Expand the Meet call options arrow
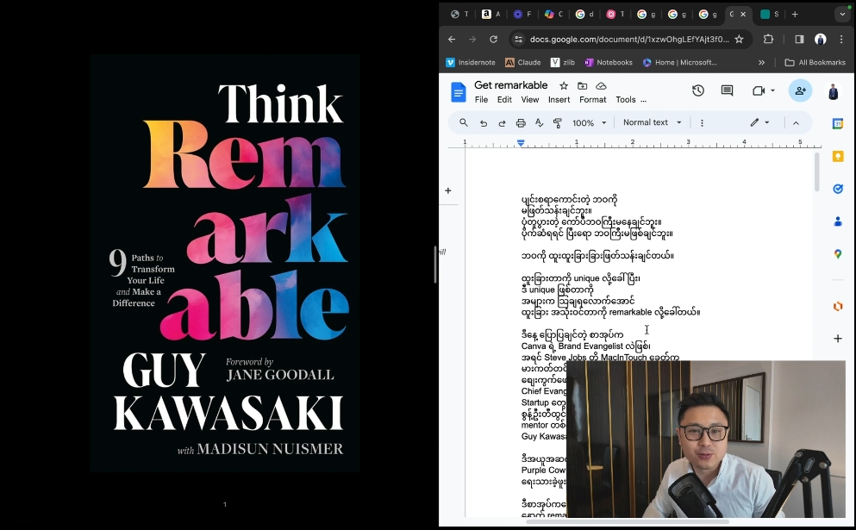856x530 pixels. click(772, 90)
